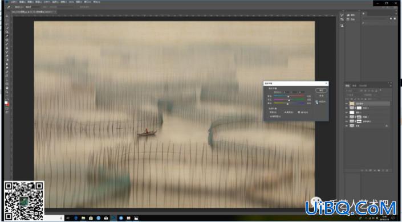Viewport: 402px width, 222px height.
Task: Open Task View on taskbar
Action: (68, 218)
